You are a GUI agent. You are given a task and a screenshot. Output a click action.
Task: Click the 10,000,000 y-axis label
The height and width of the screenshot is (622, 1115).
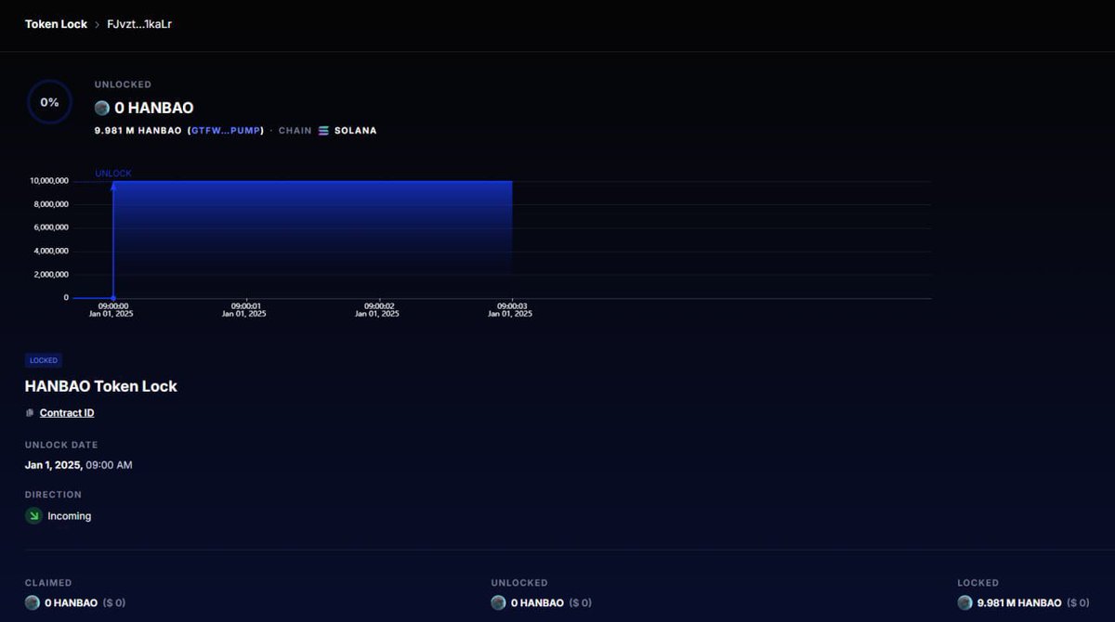(x=49, y=180)
